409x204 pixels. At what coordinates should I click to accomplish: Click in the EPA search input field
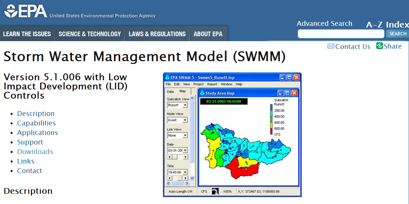(x=341, y=34)
